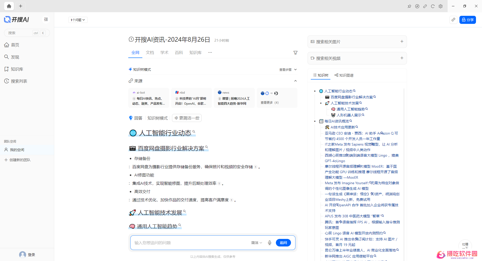This screenshot has height=261, width=482.
Task: Open the 1个问题 dropdown
Action: click(78, 20)
